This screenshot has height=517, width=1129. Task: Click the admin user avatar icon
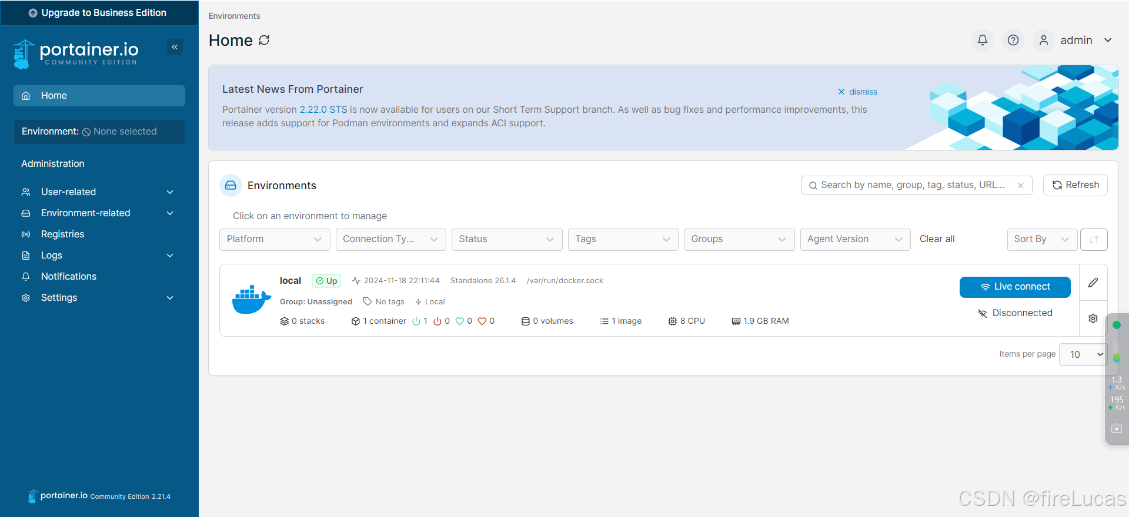(1044, 40)
